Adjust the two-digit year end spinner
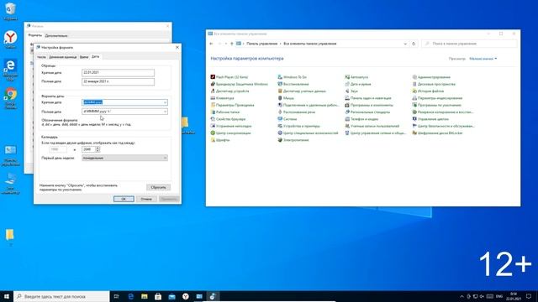This screenshot has width=538, height=302. pyautogui.click(x=98, y=149)
